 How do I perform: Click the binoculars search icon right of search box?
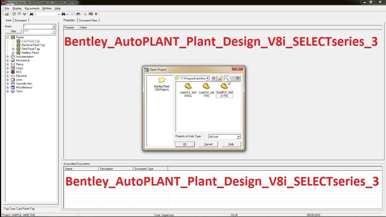63,14
